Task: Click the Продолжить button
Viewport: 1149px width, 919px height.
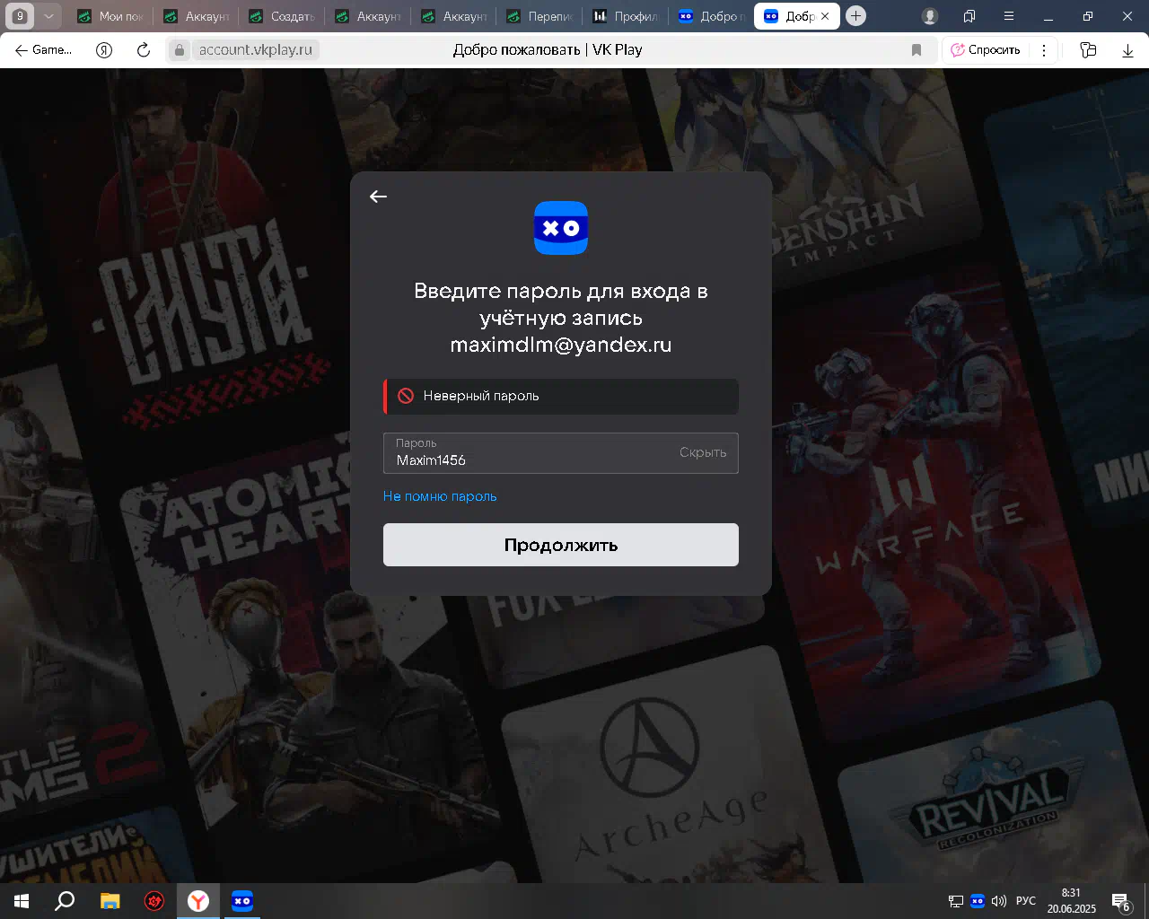Action: point(561,545)
